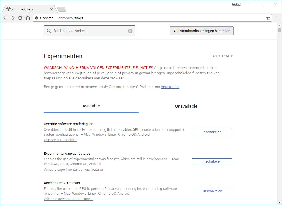Screen dimensions: 282x205
Task: Click Alle standaardinstellingen herstellen
Action: pyautogui.click(x=202, y=31)
